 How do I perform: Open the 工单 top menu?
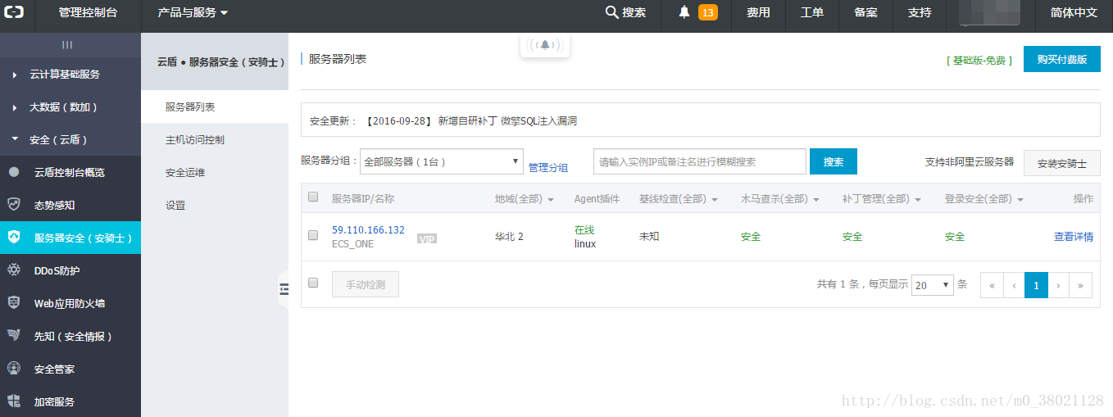pos(812,12)
